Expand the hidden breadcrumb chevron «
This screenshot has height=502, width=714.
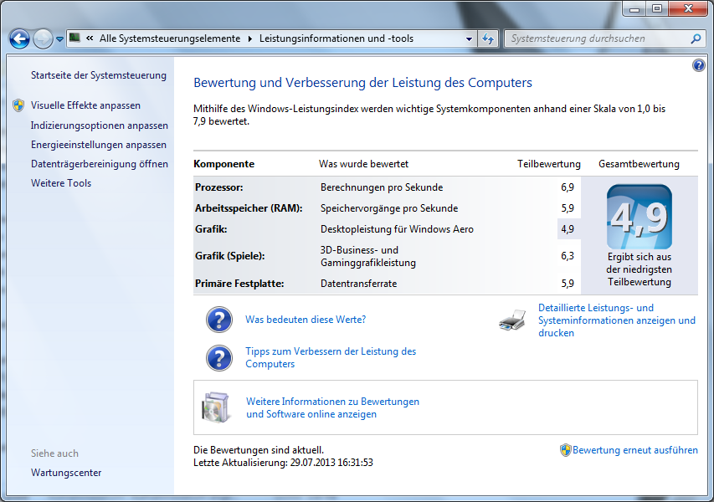[x=90, y=38]
